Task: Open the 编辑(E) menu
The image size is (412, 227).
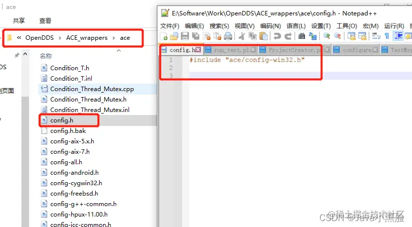Action: (194, 26)
